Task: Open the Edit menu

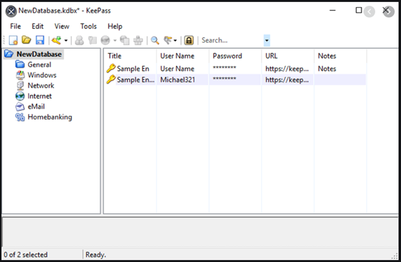Action: [x=37, y=26]
